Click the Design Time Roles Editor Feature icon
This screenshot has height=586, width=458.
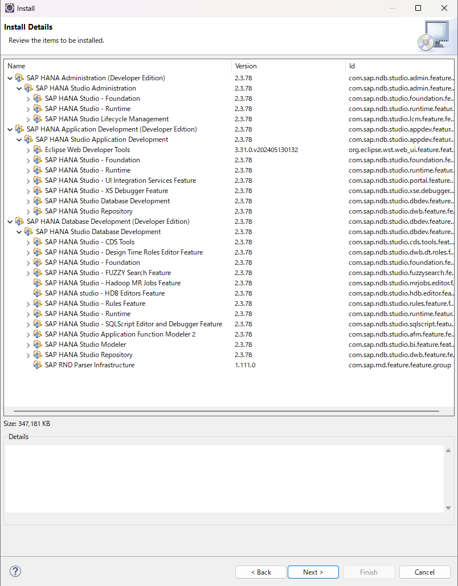(38, 252)
